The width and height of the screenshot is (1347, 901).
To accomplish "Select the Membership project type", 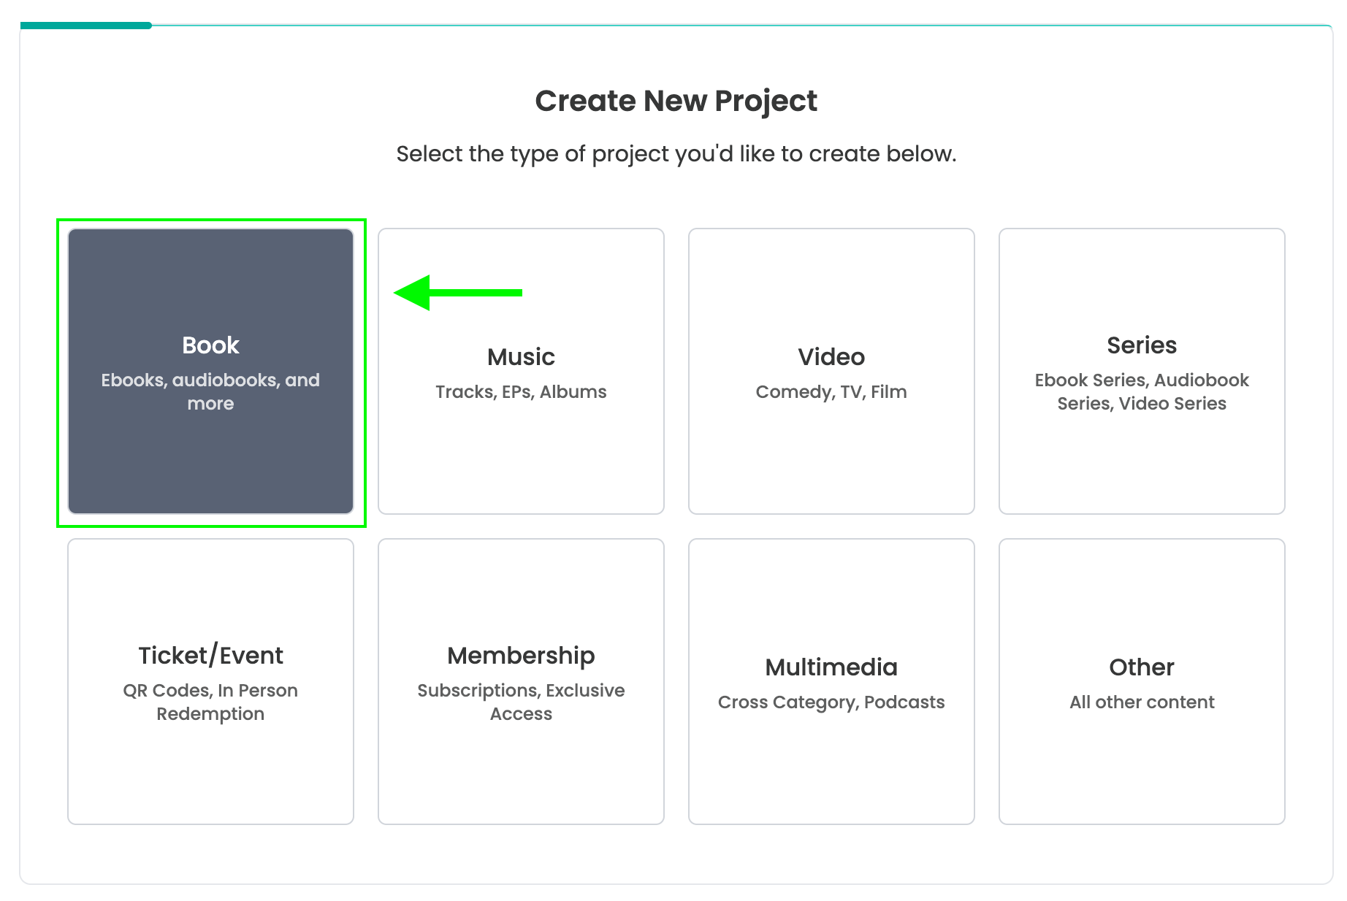I will [521, 682].
